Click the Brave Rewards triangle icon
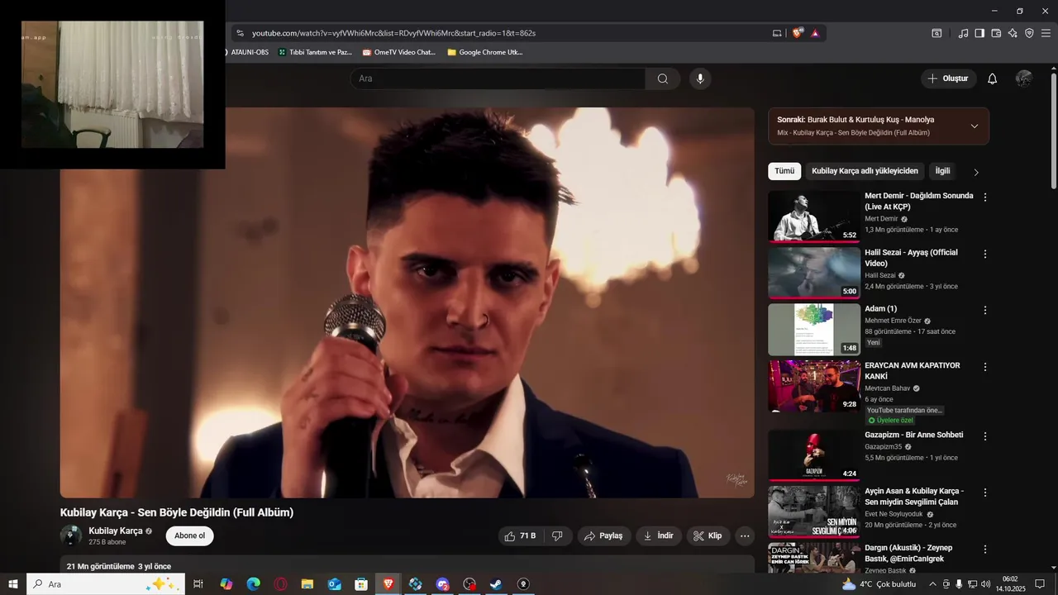1058x595 pixels. (x=815, y=33)
